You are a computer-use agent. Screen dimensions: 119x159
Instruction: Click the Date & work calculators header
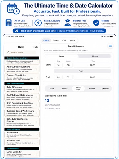pyautogui.click(x=22, y=83)
